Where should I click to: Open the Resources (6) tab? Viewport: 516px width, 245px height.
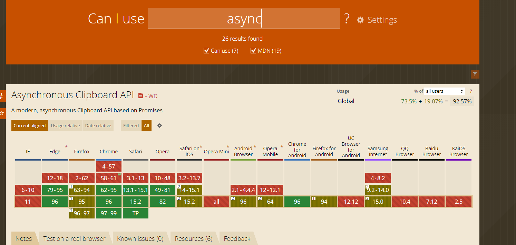[x=194, y=238]
